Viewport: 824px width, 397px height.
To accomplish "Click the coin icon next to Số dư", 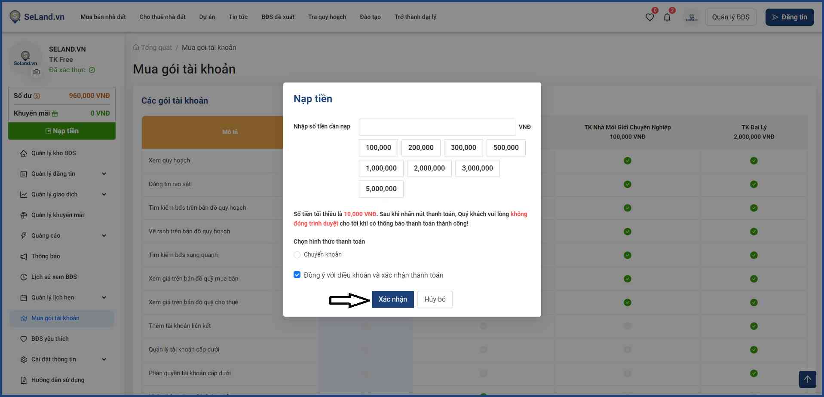I will pos(37,96).
